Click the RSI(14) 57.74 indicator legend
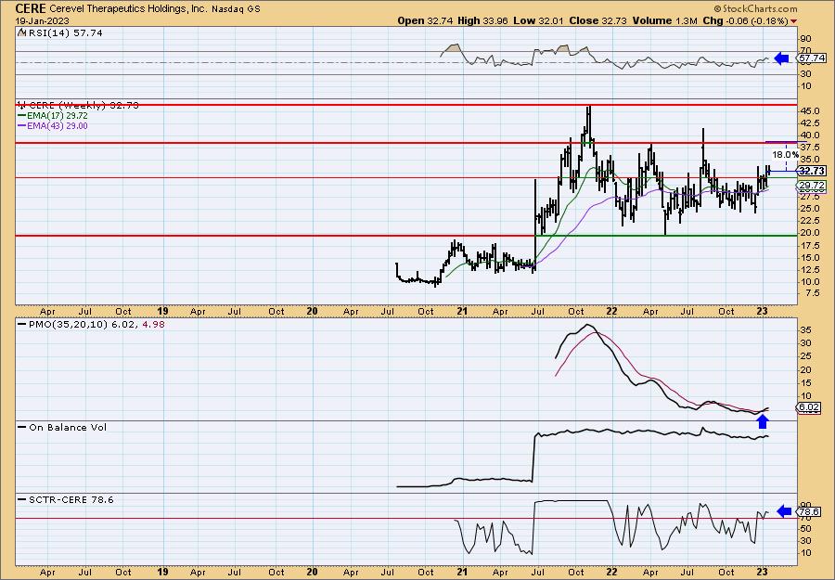Screen dimensions: 835x580 (59, 32)
